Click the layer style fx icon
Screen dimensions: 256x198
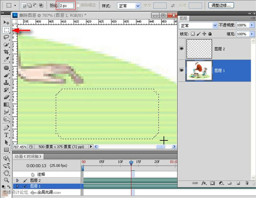click(204, 183)
